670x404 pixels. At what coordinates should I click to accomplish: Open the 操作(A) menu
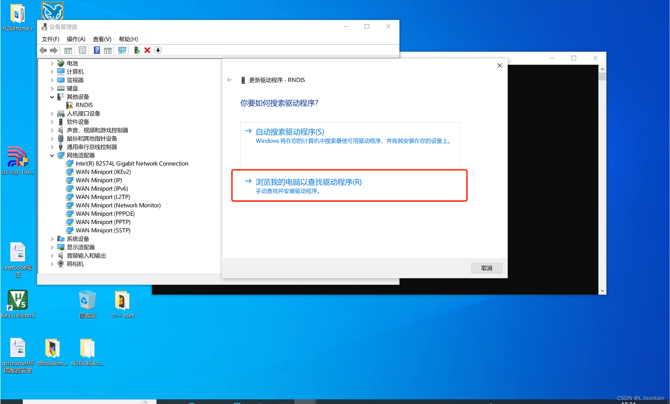pyautogui.click(x=76, y=39)
